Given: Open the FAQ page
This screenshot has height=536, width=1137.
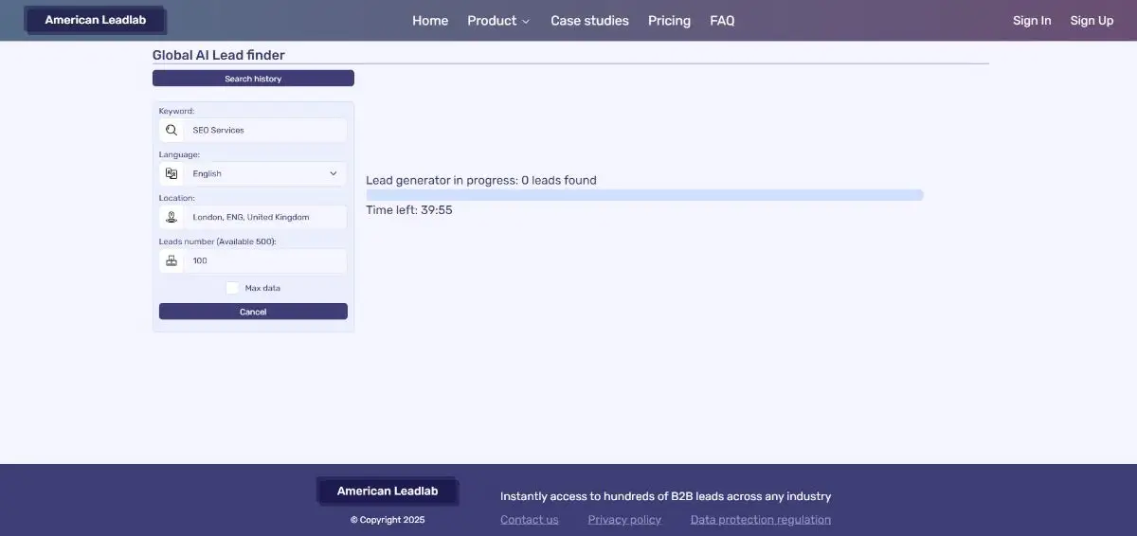Looking at the screenshot, I should [722, 21].
